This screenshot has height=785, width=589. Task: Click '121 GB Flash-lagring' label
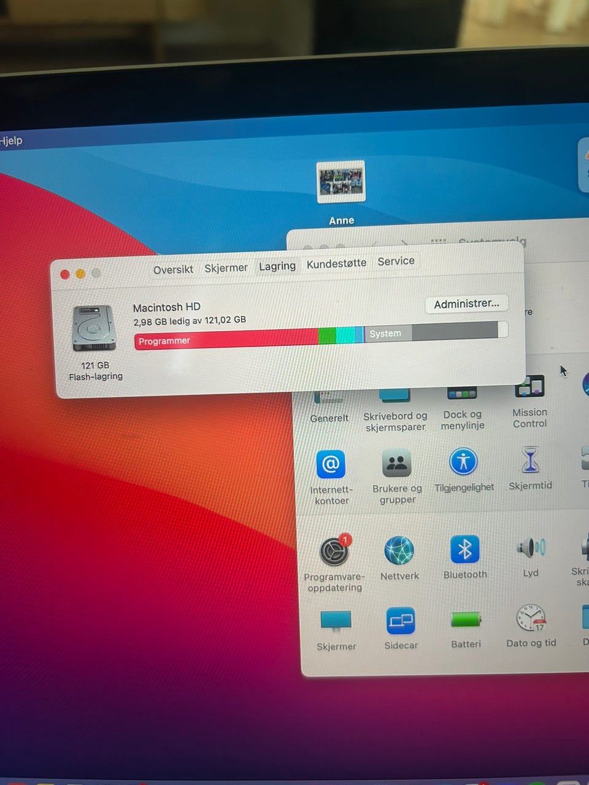(96, 370)
